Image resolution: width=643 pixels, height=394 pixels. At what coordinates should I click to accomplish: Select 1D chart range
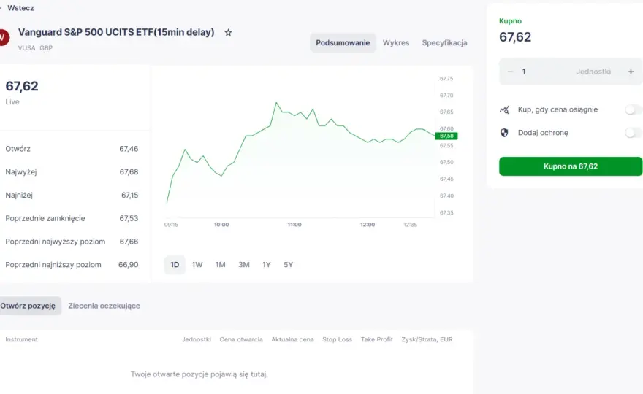(175, 265)
